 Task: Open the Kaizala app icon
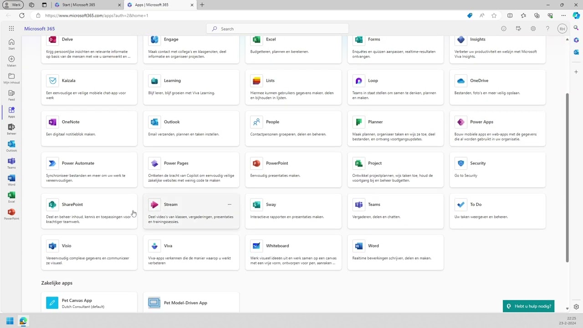pos(52,81)
